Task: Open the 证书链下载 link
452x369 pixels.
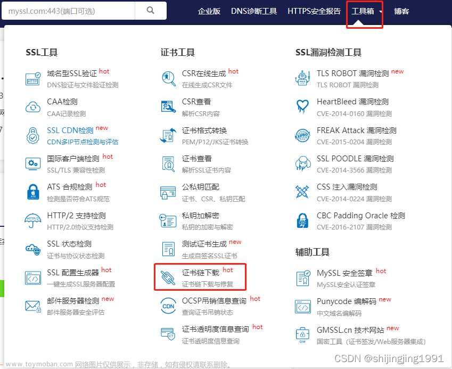Action: 201,273
